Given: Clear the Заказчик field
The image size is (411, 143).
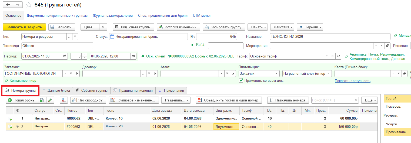Looking at the screenshot, I should tap(71, 73).
